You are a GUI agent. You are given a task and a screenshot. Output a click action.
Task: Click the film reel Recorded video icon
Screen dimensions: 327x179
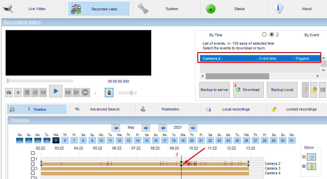pyautogui.click(x=76, y=9)
